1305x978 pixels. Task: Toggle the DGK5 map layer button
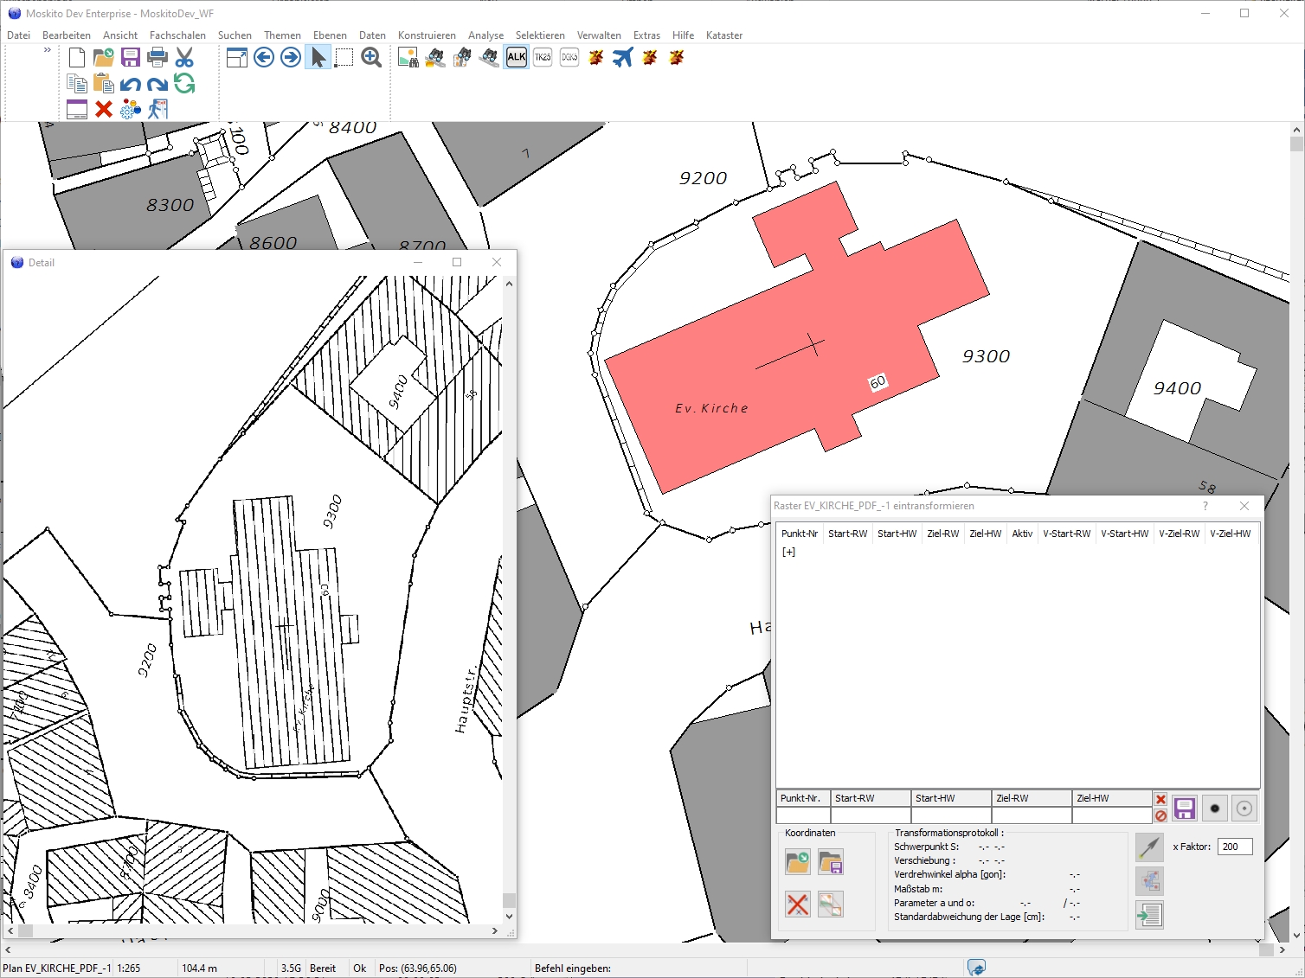[x=569, y=58]
